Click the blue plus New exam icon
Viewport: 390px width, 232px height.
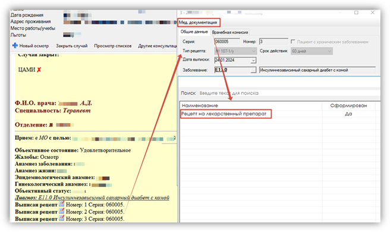coord(15,45)
